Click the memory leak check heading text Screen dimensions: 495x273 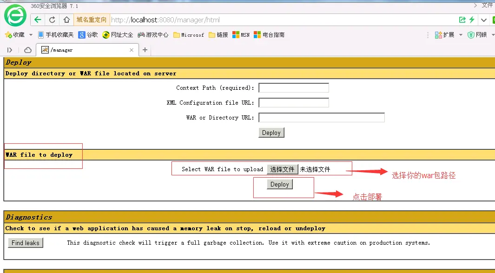(165, 228)
